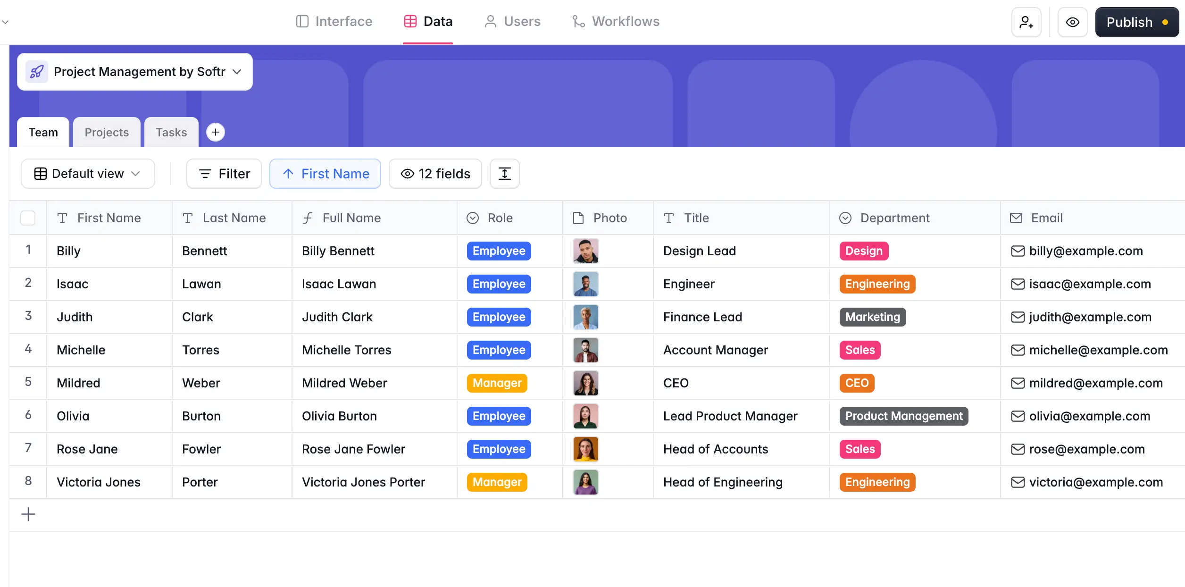The height and width of the screenshot is (587, 1185).
Task: Select the Users section icon
Action: coord(490,21)
